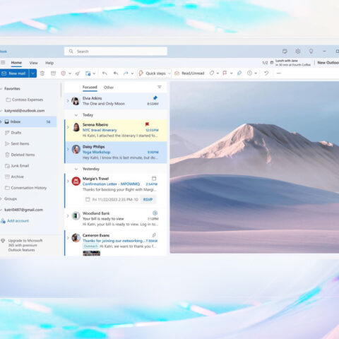Open the Quick steps dropdown arrow
339x339 pixels.
click(169, 73)
